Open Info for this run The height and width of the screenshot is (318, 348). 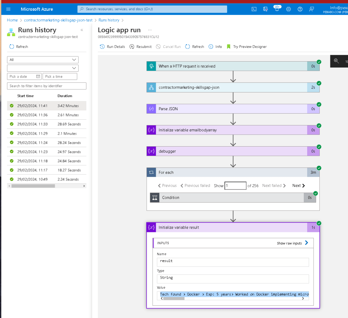(215, 47)
